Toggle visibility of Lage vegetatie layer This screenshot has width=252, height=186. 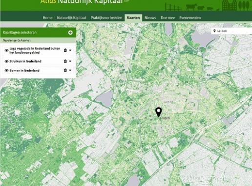point(6,50)
